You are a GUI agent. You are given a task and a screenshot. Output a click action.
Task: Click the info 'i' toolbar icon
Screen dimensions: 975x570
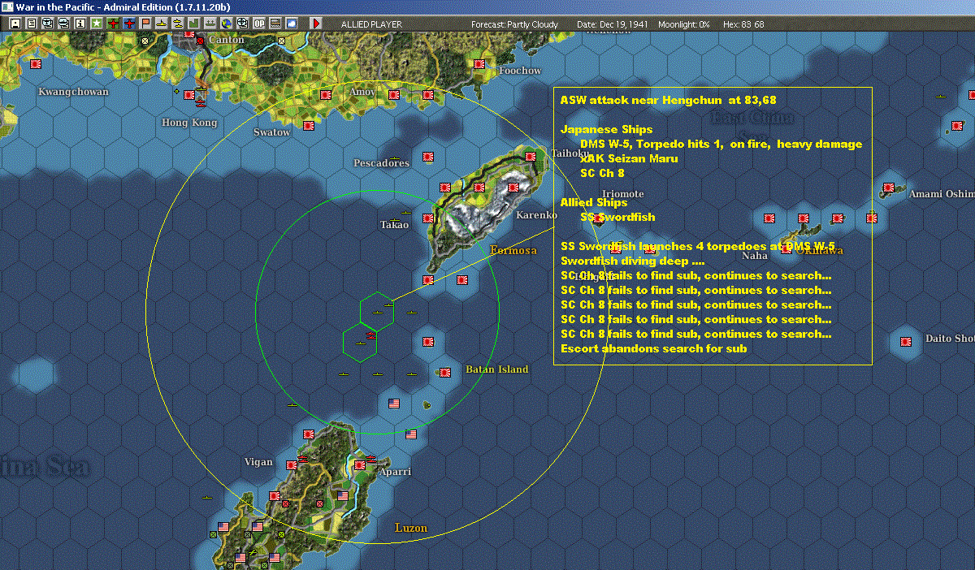pos(80,24)
